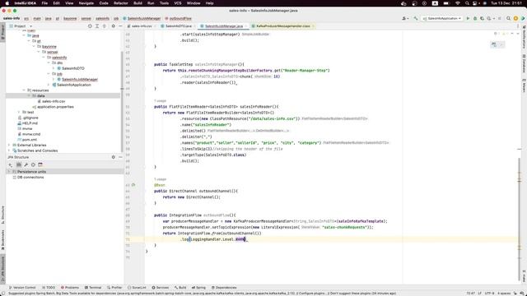Click the line separator LF in status bar
The width and height of the screenshot is (527, 296).
click(480, 294)
